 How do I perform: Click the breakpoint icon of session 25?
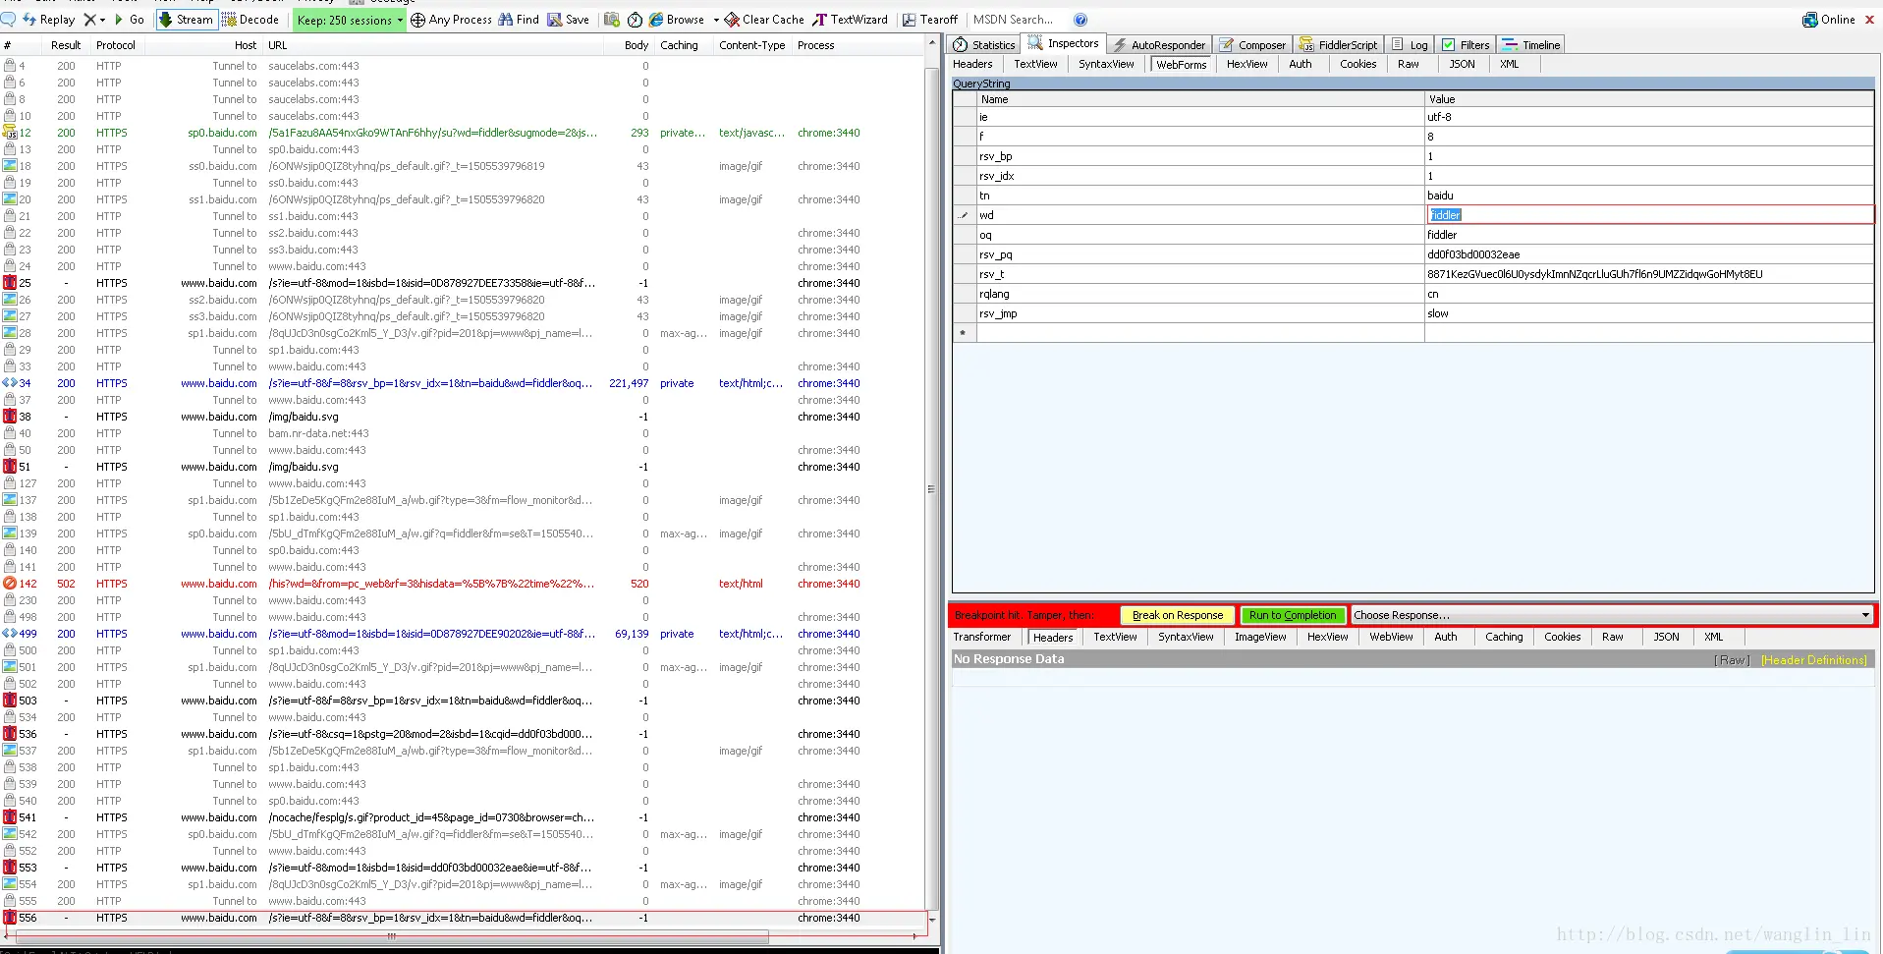10,283
